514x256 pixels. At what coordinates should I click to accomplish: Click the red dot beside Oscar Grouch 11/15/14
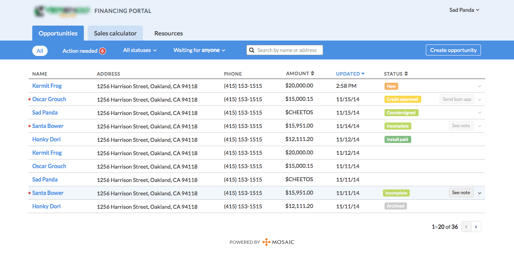(x=30, y=100)
